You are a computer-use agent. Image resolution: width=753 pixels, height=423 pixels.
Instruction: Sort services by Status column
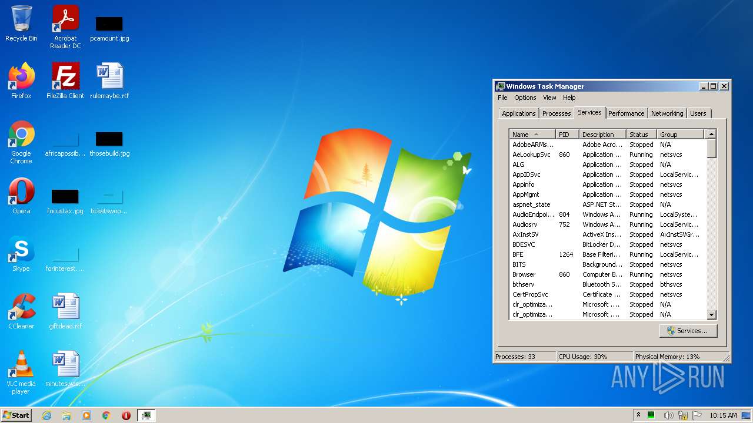[642, 135]
